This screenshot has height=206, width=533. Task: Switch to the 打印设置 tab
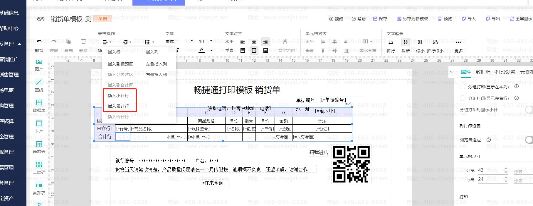(x=505, y=72)
